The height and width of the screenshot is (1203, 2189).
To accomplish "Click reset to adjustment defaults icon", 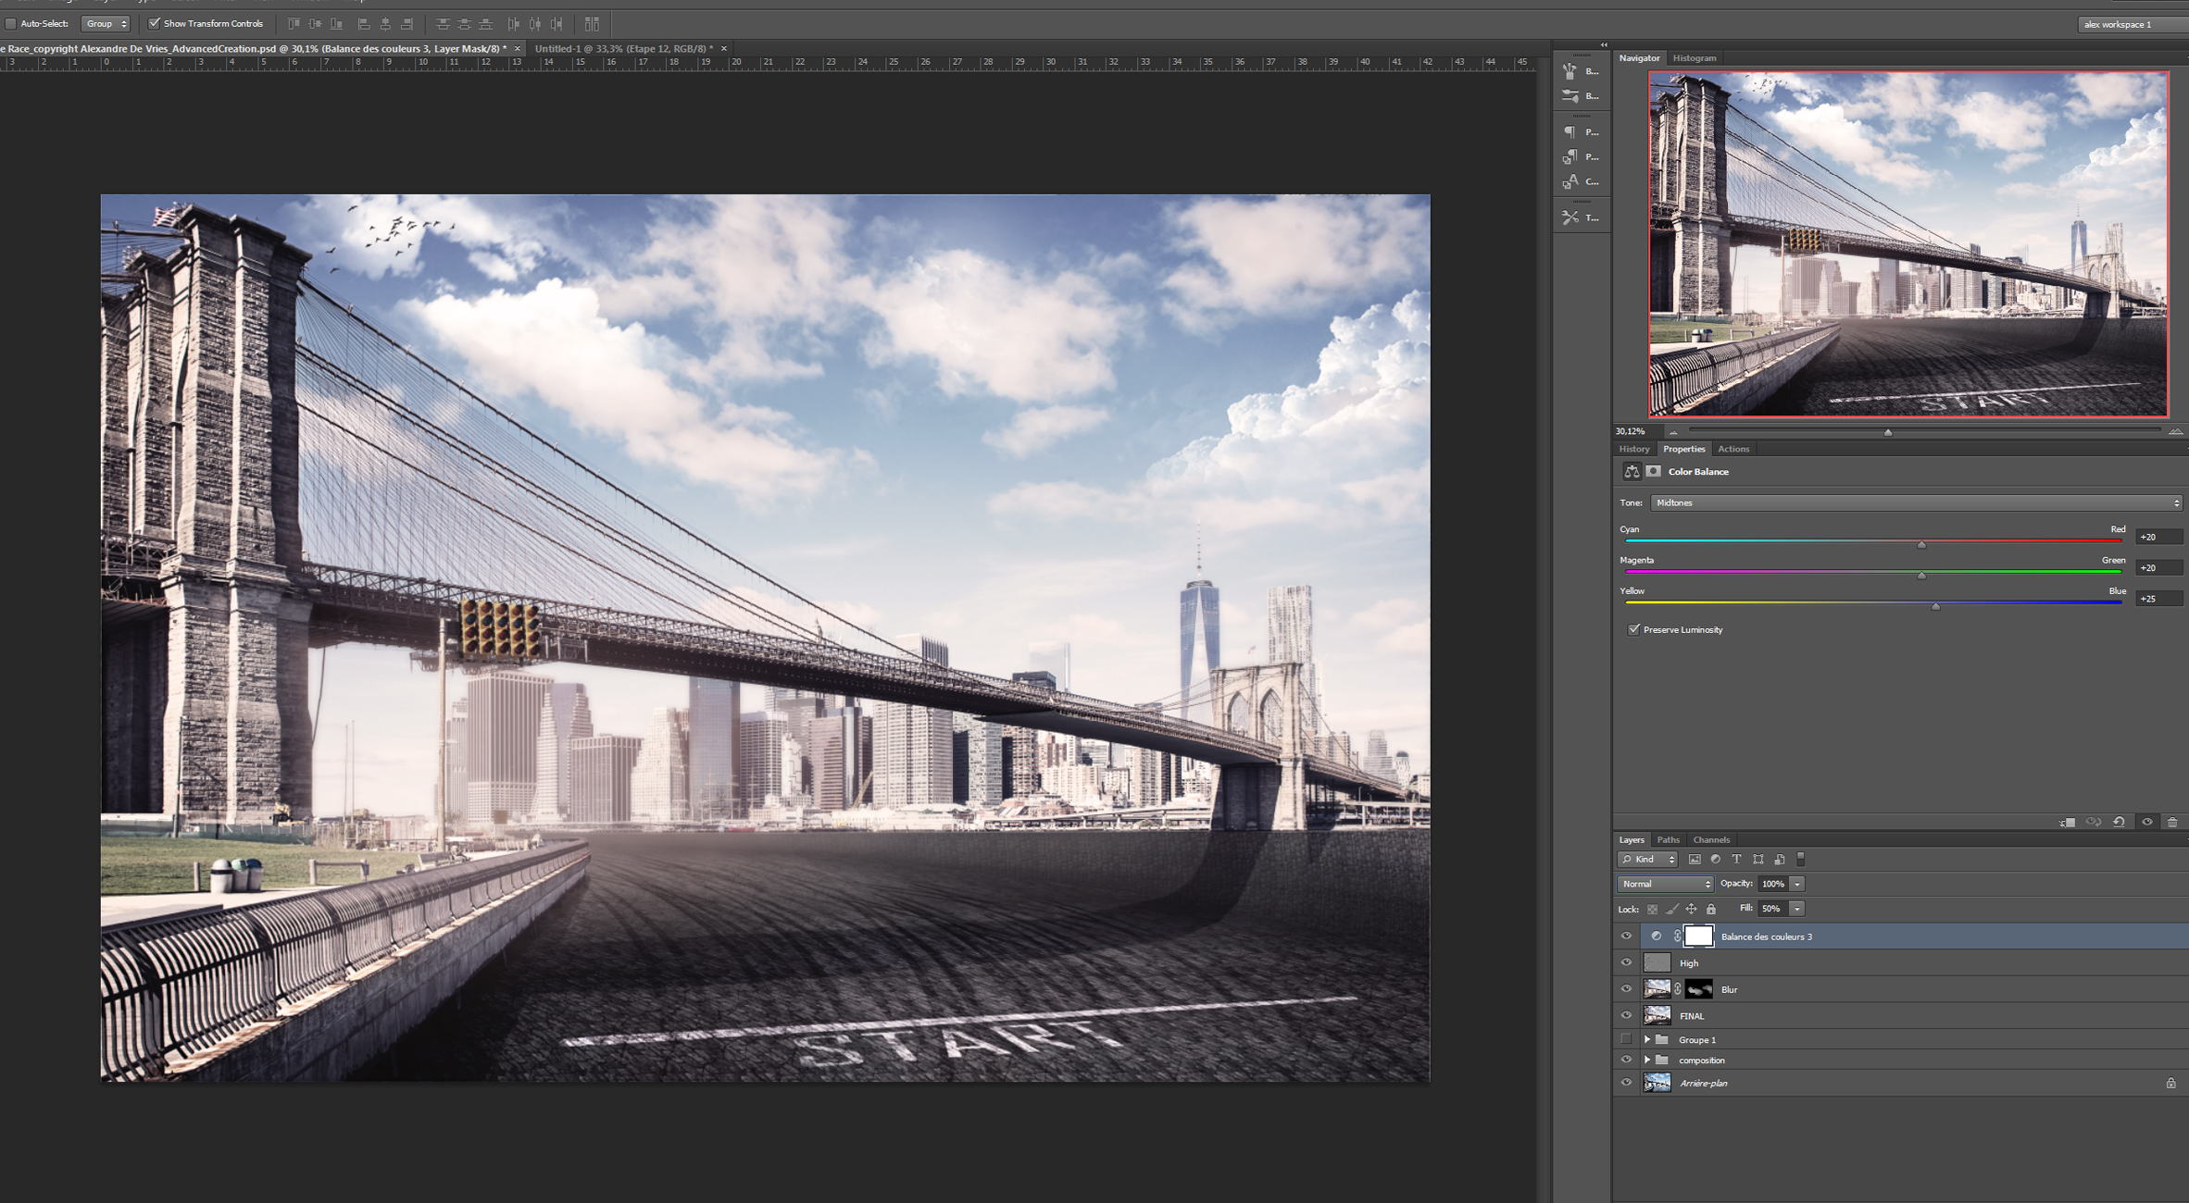I will coord(2119,822).
